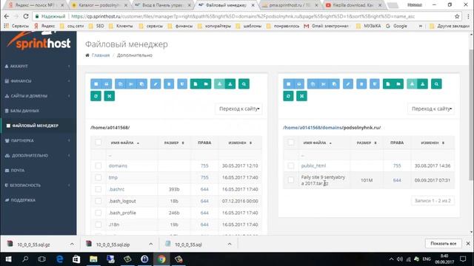
Task: Toggle the select-all checkbox in podsolnyhnk.ru table header
Action: coord(291,143)
